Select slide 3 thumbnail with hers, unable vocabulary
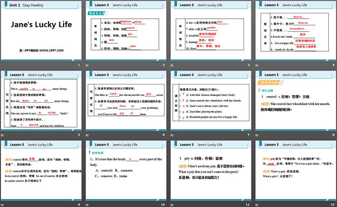This screenshot has height=207, width=337. tap(211, 31)
